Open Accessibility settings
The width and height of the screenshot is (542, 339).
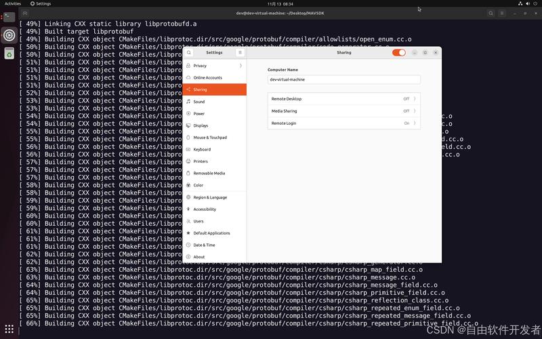(205, 210)
